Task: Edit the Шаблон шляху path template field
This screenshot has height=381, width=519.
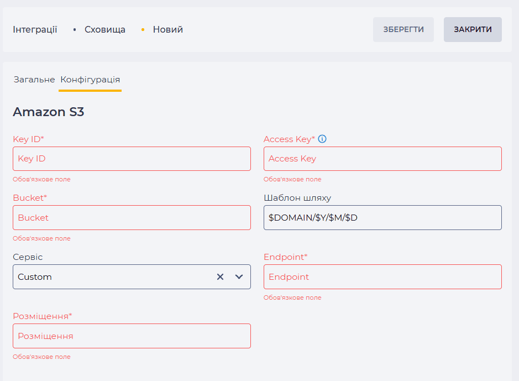Action: [x=382, y=218]
